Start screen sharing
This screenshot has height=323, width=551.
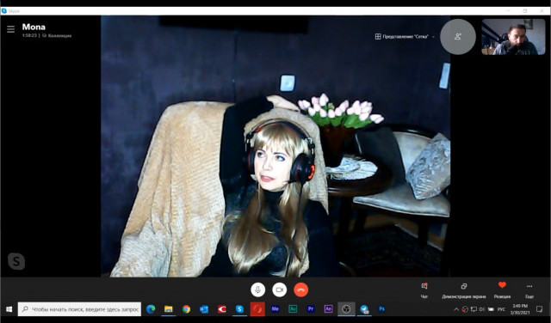[x=463, y=290]
